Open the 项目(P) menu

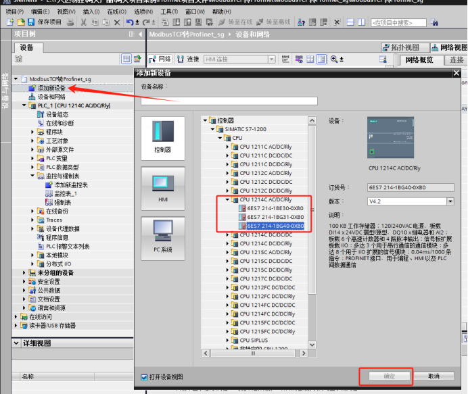[15, 11]
